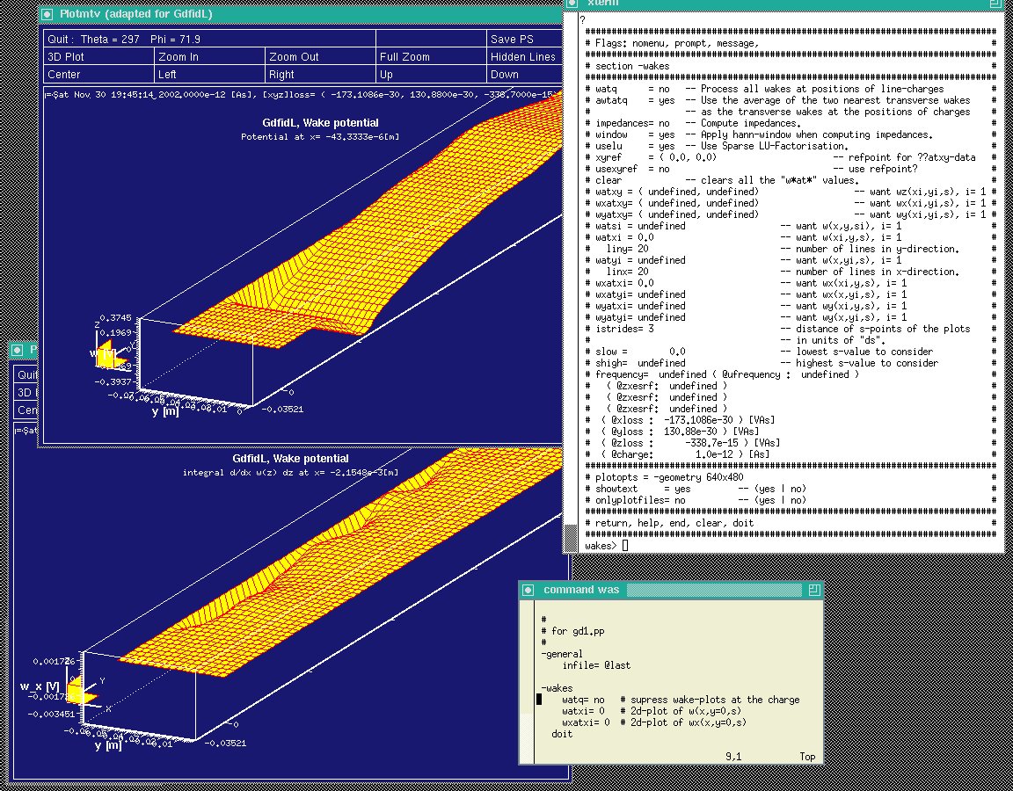Open window menu icon of front Plotmtv window

(47, 14)
